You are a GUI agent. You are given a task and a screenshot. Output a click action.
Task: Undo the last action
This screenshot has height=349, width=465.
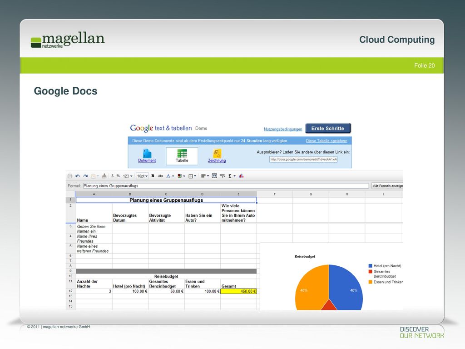point(78,176)
